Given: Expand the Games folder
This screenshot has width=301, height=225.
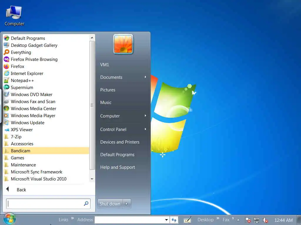Looking at the screenshot, I should pos(46,158).
